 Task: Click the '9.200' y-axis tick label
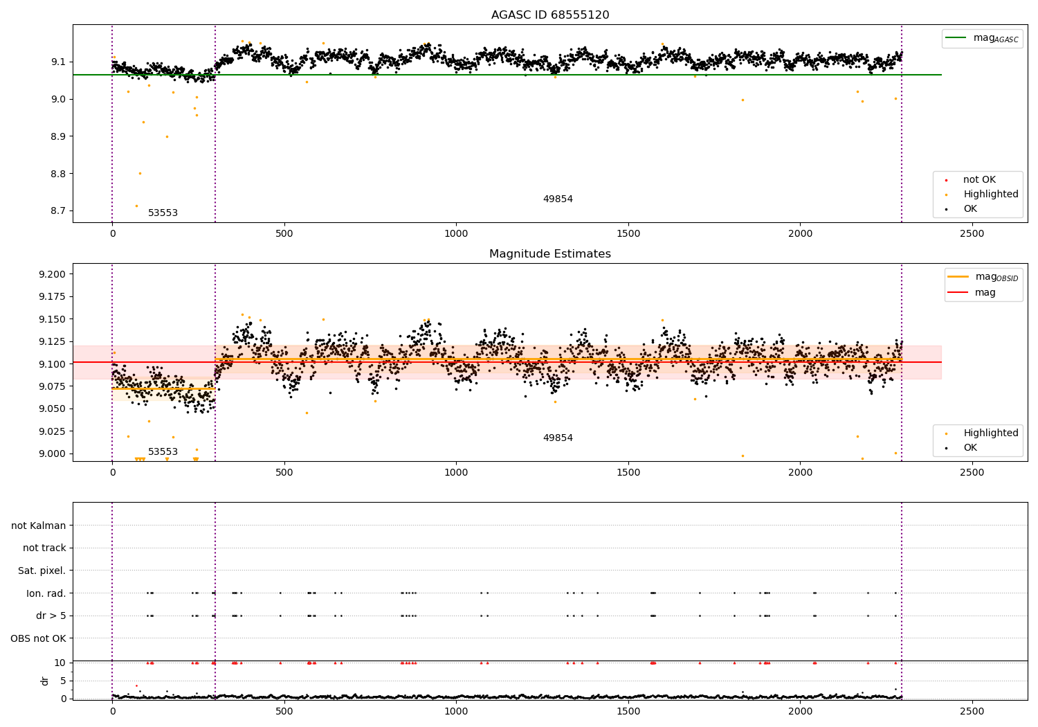(x=53, y=275)
